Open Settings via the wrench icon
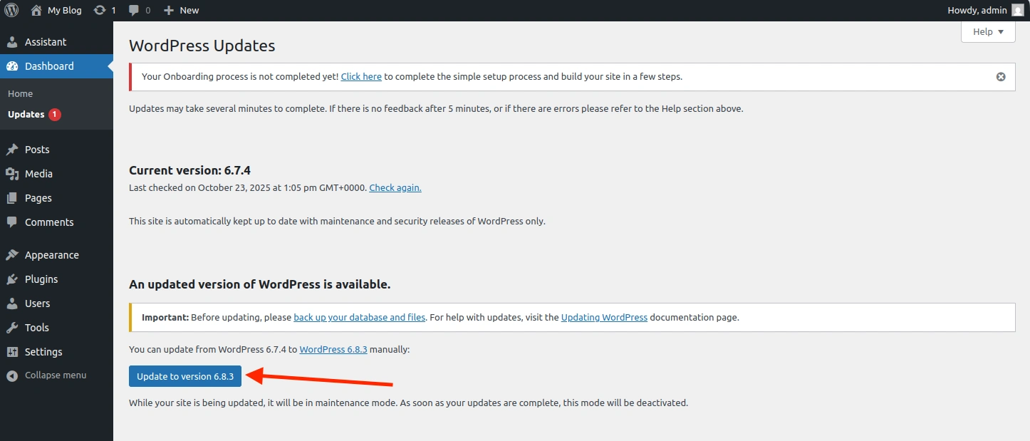This screenshot has height=441, width=1030. [12, 351]
